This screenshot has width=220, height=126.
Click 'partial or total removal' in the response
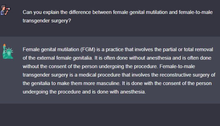(x=188, y=49)
